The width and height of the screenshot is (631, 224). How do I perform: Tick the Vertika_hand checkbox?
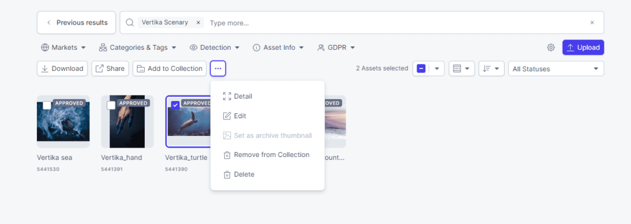pyautogui.click(x=111, y=105)
